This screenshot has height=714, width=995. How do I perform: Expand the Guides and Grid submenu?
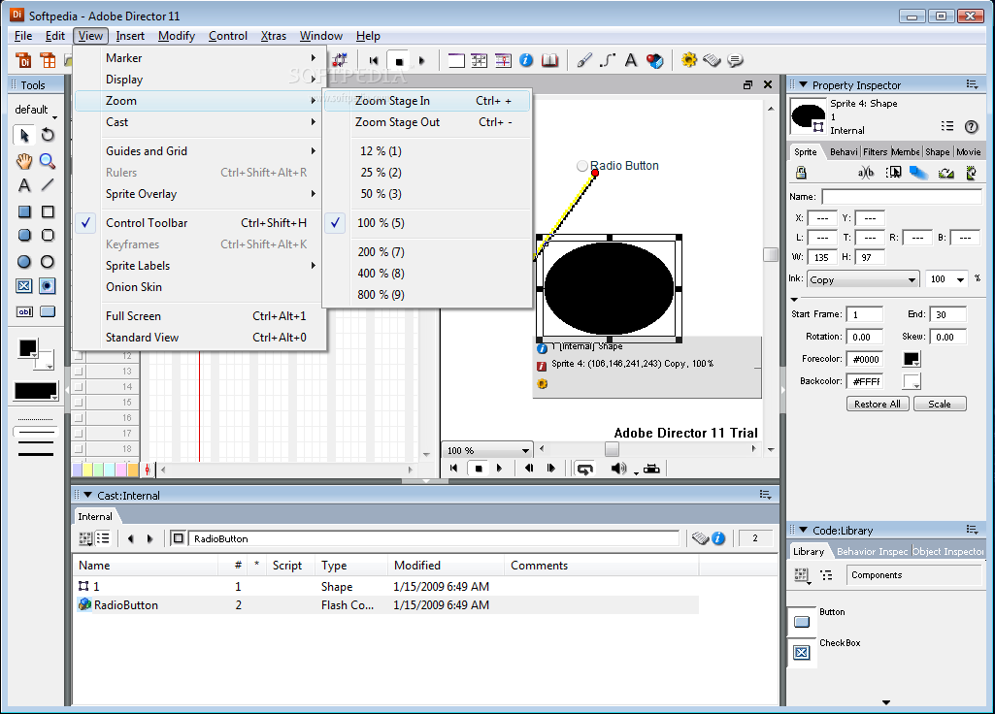200,151
